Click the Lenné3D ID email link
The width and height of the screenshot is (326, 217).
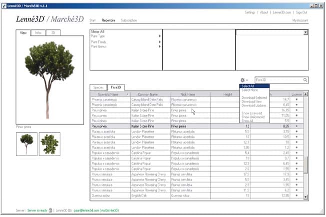pyautogui.click(x=96, y=211)
